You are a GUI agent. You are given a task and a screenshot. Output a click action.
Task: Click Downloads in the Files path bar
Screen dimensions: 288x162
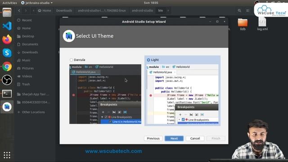point(64,11)
